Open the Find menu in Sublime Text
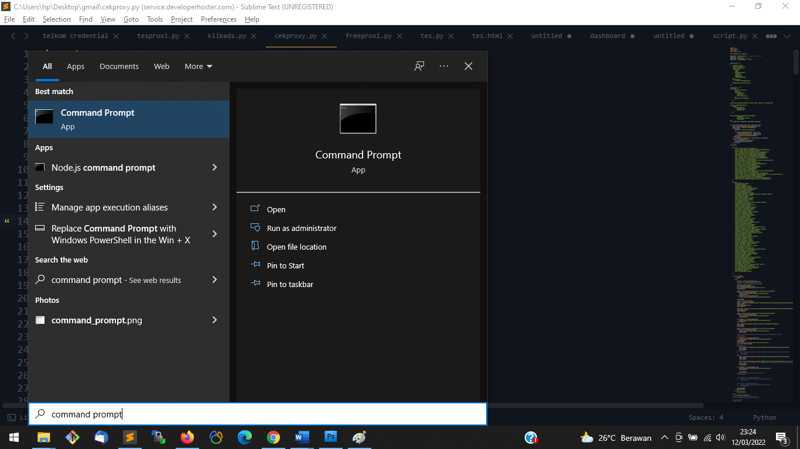Viewport: 800px width, 449px height. coord(86,19)
